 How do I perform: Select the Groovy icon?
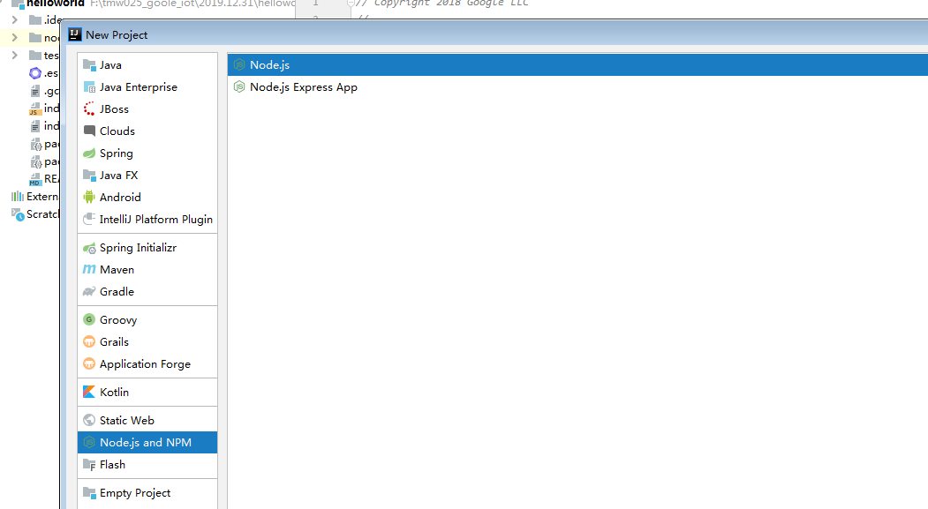tap(89, 320)
